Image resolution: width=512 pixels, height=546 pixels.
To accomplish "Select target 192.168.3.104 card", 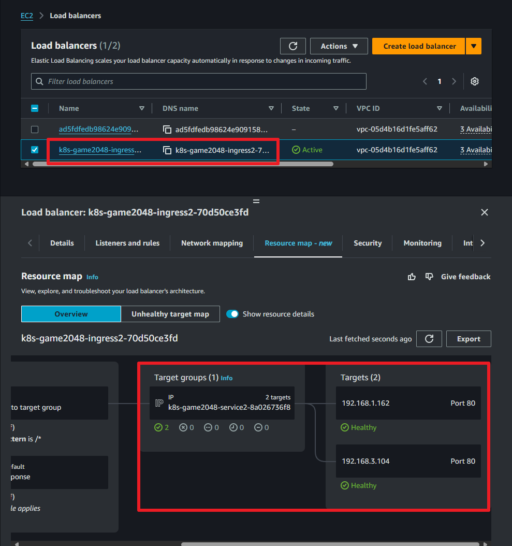I will (408, 462).
